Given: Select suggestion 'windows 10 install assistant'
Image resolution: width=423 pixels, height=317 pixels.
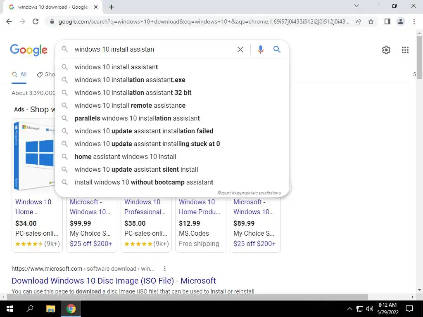Looking at the screenshot, I should 172,67.
